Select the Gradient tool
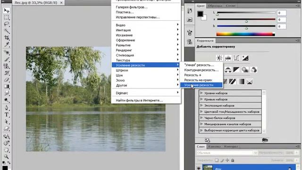 (x=6, y=86)
